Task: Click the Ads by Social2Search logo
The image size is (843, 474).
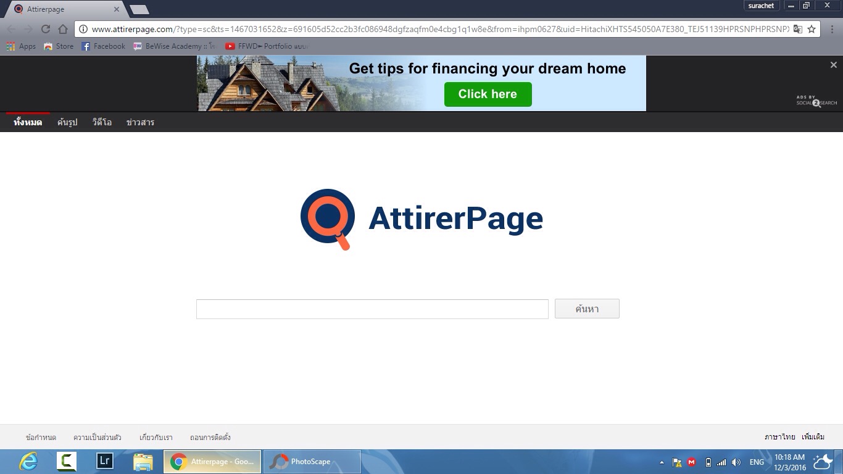Action: click(816, 101)
